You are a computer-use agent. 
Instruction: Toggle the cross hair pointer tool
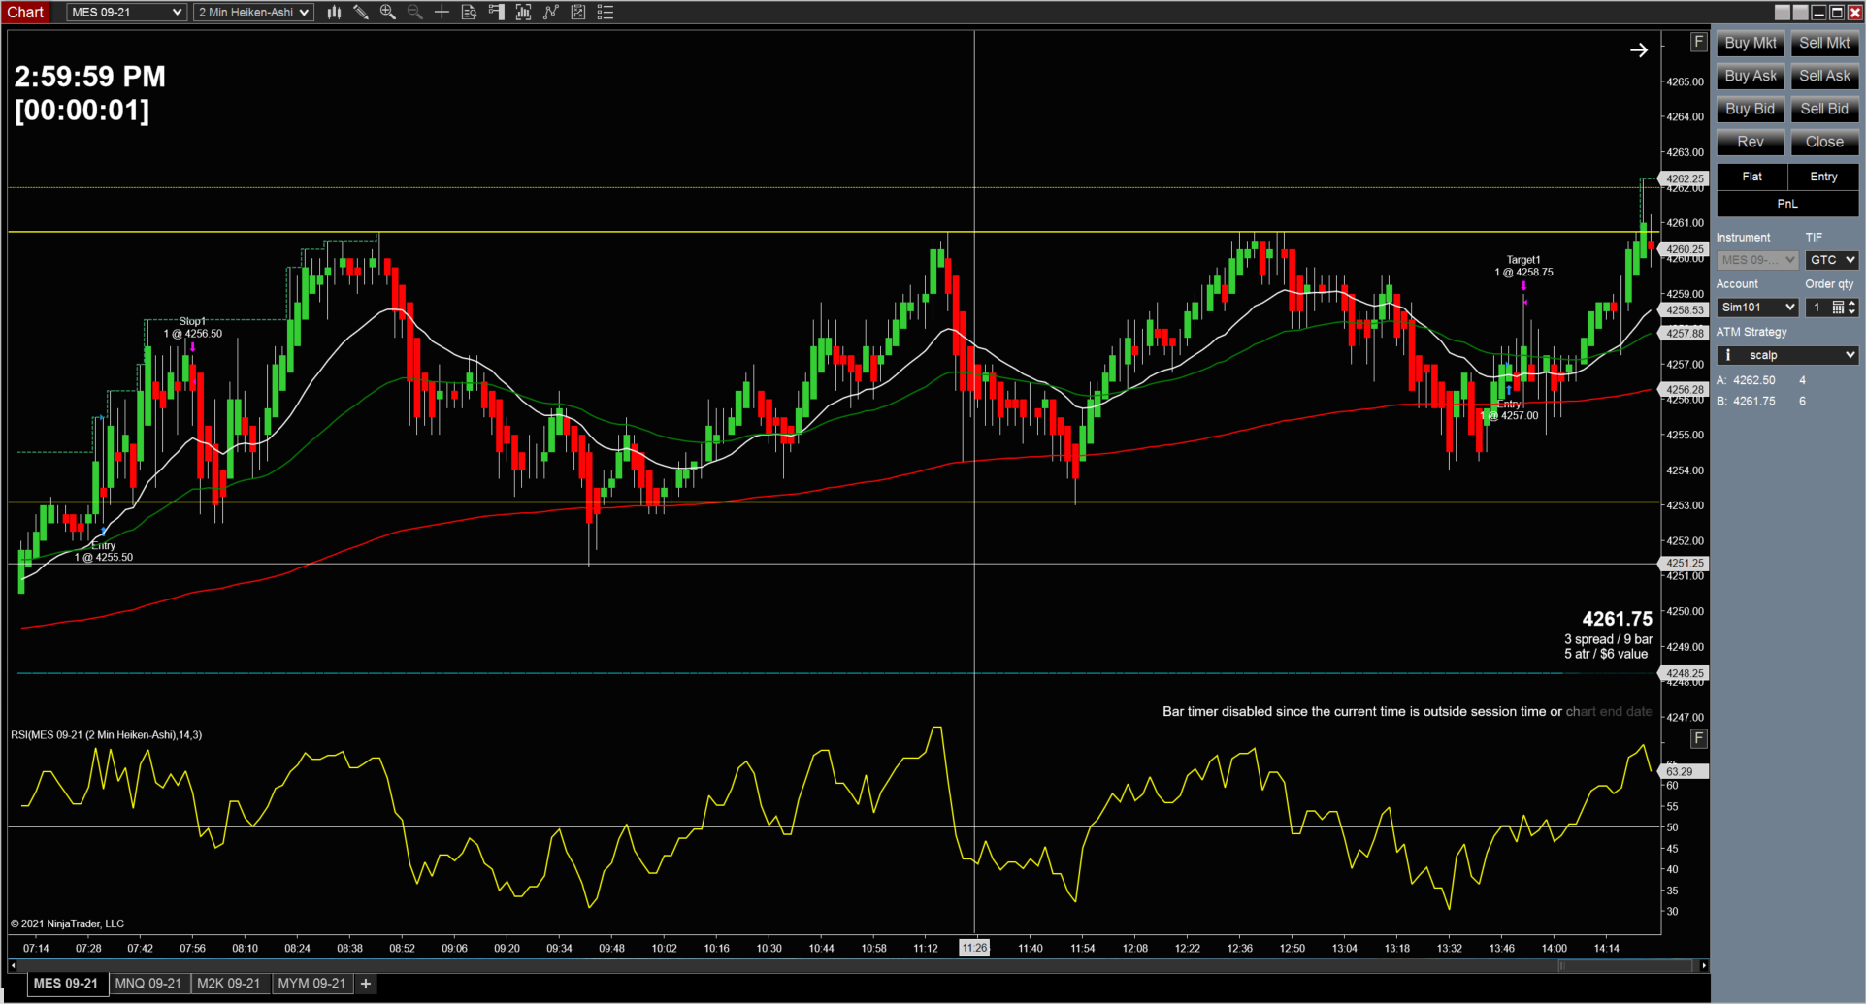coord(442,13)
